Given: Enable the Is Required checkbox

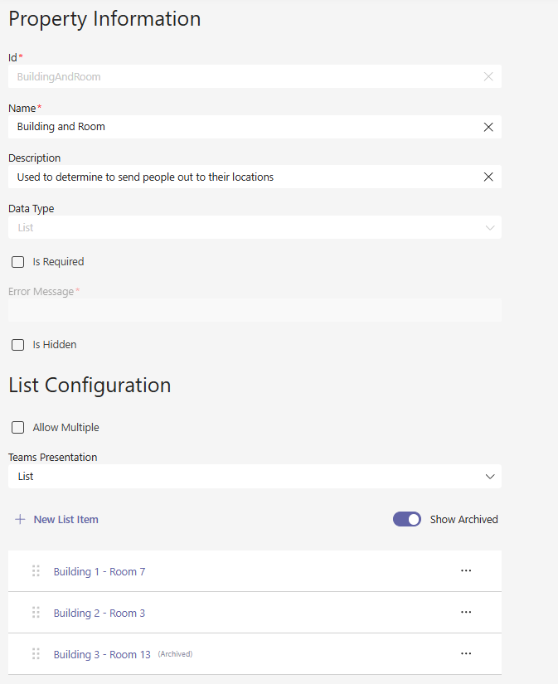Looking at the screenshot, I should [x=18, y=262].
